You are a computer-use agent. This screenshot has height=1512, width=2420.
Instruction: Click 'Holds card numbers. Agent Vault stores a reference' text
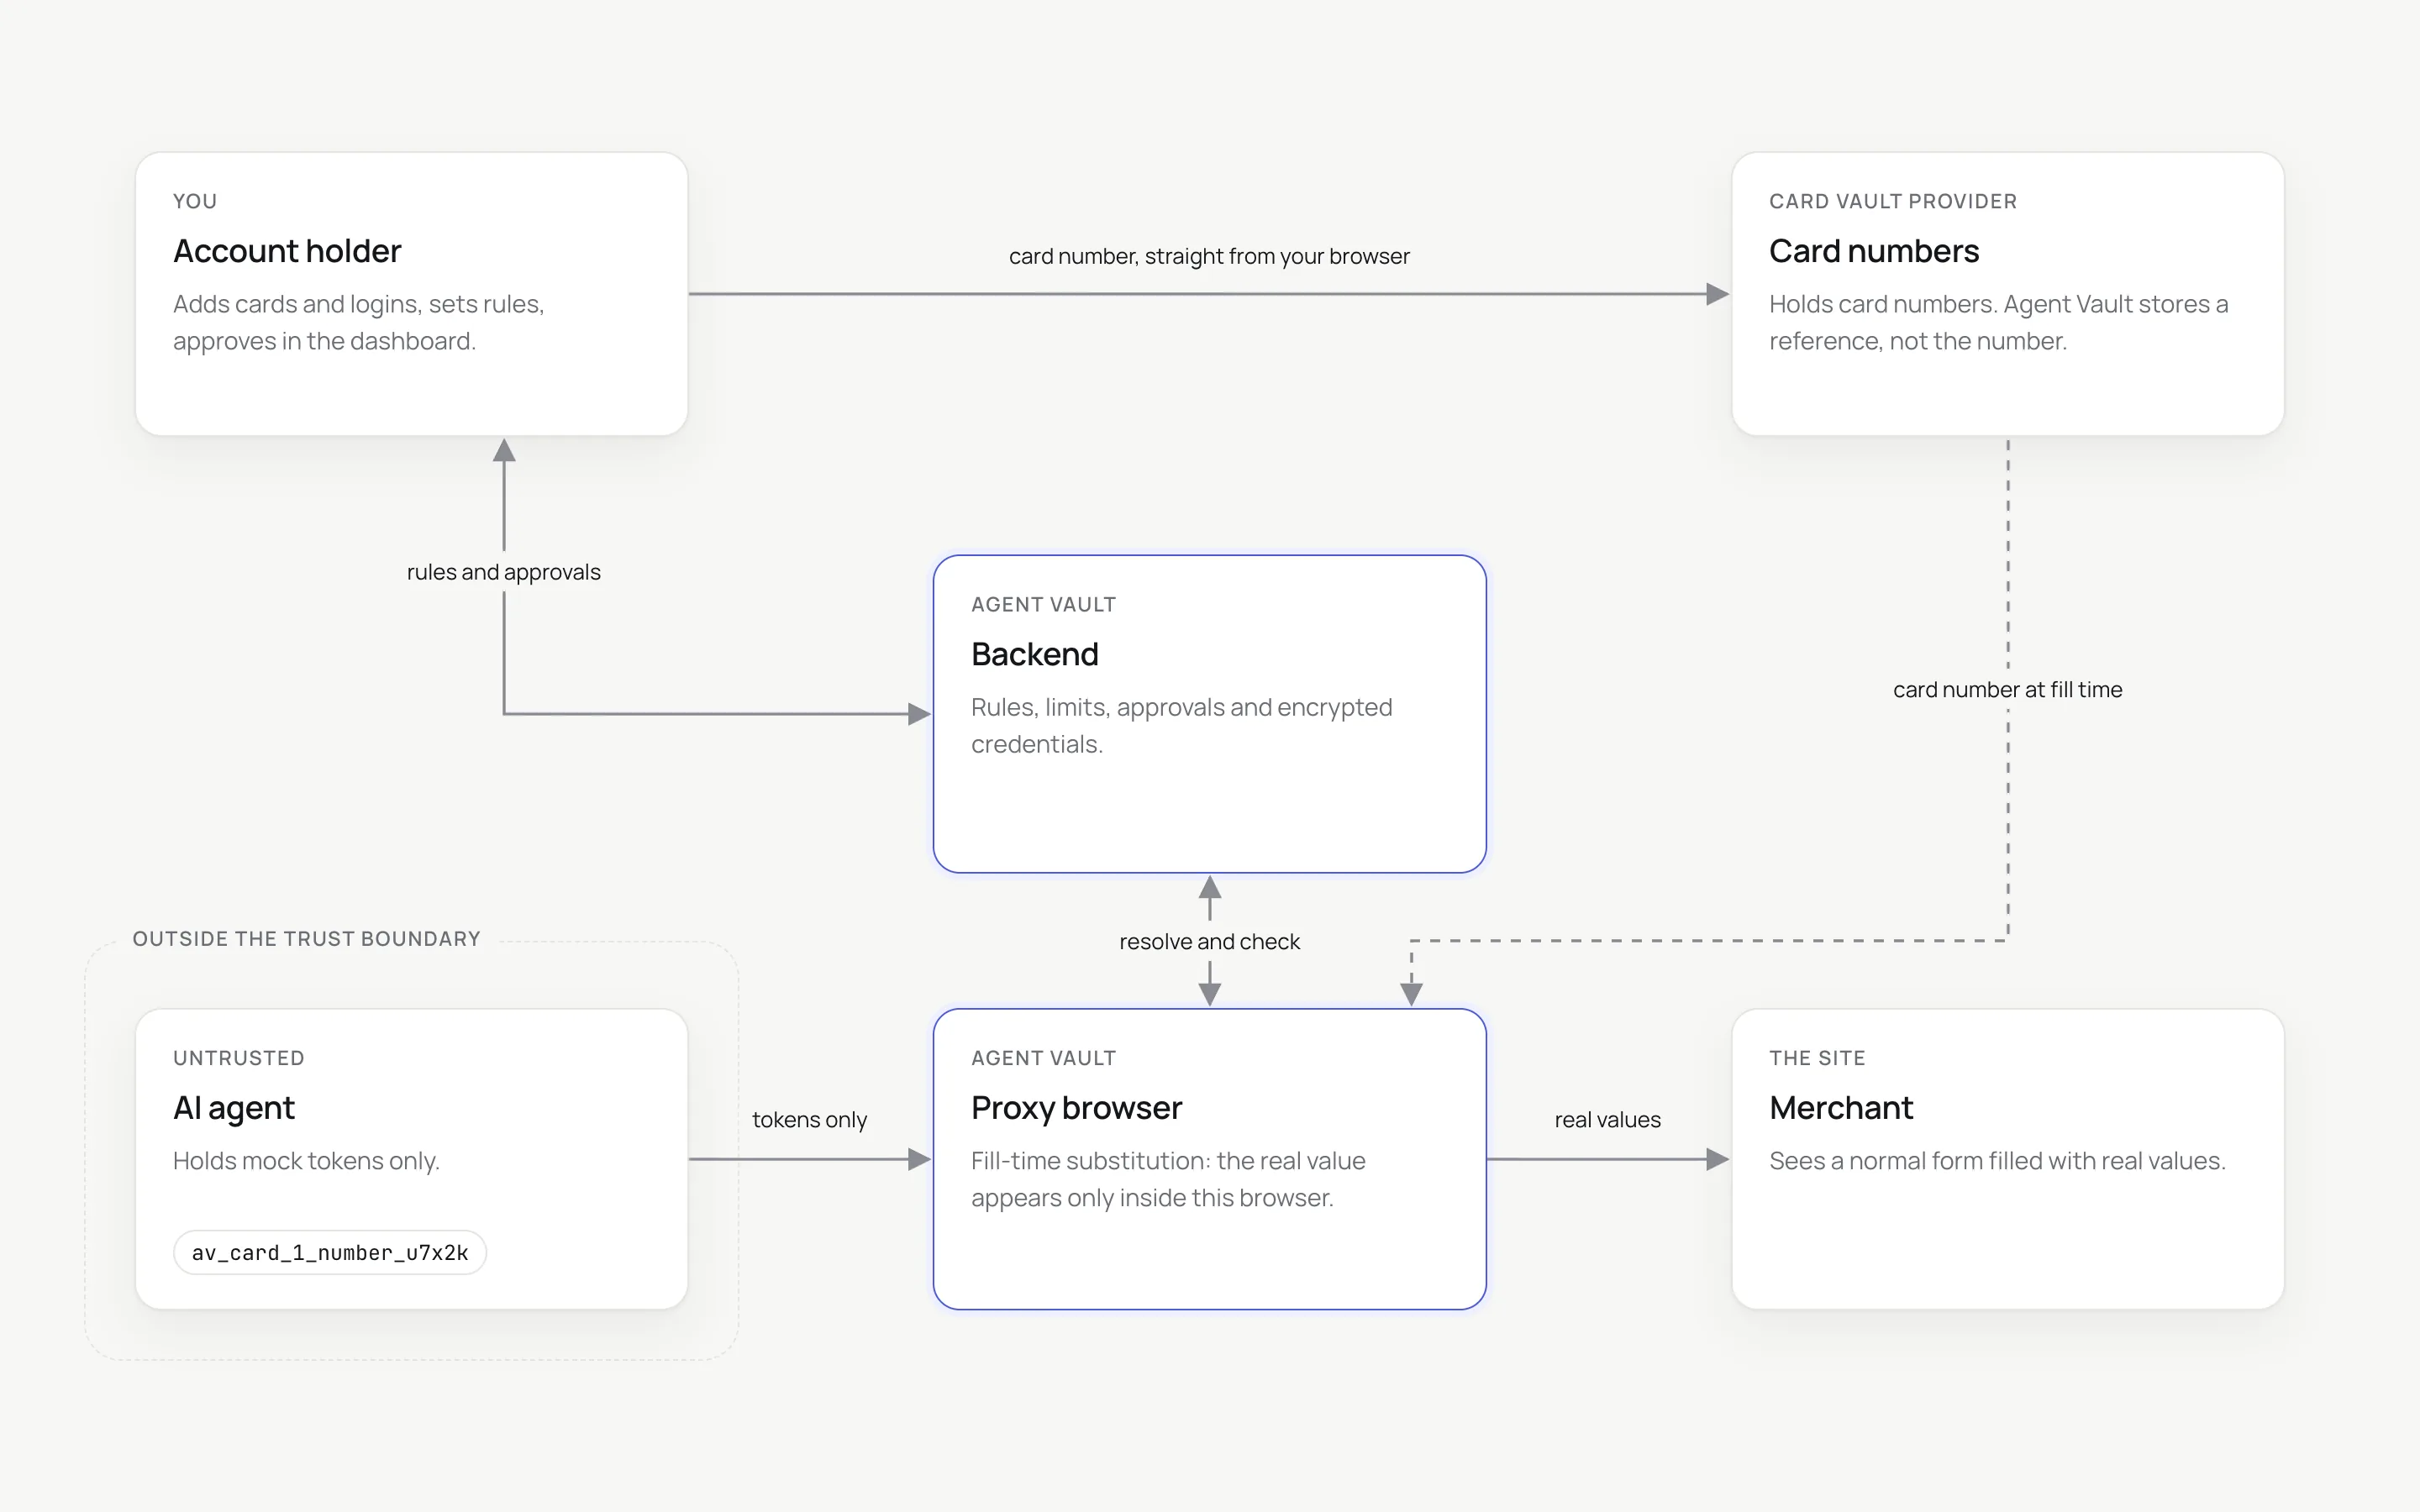click(1998, 322)
